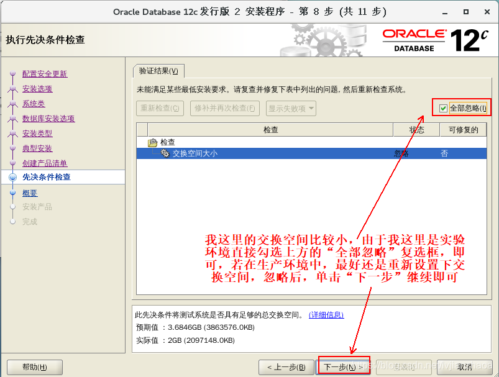Click the 预期值 3.6846GB text

(x=195, y=327)
